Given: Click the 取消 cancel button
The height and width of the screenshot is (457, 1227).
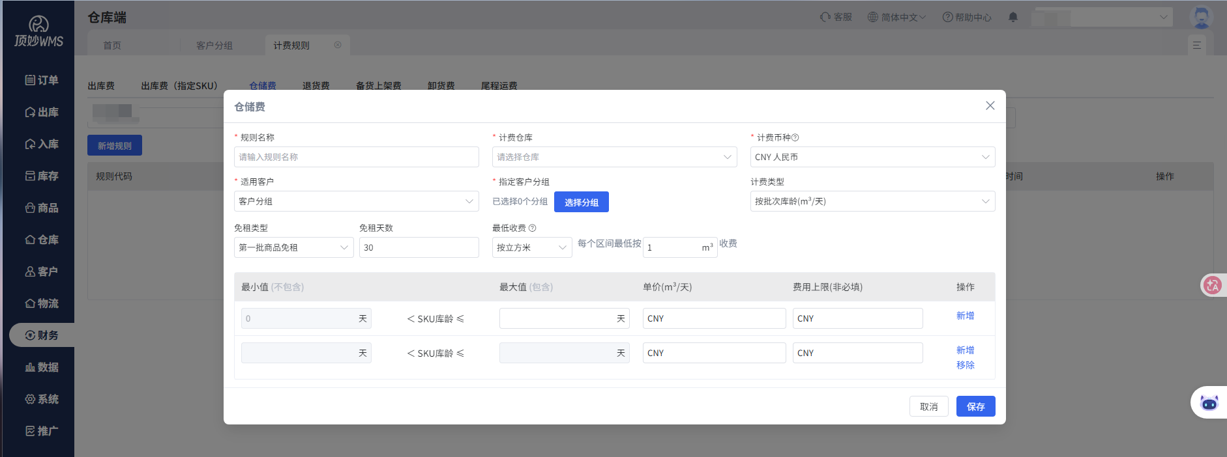Looking at the screenshot, I should point(929,406).
